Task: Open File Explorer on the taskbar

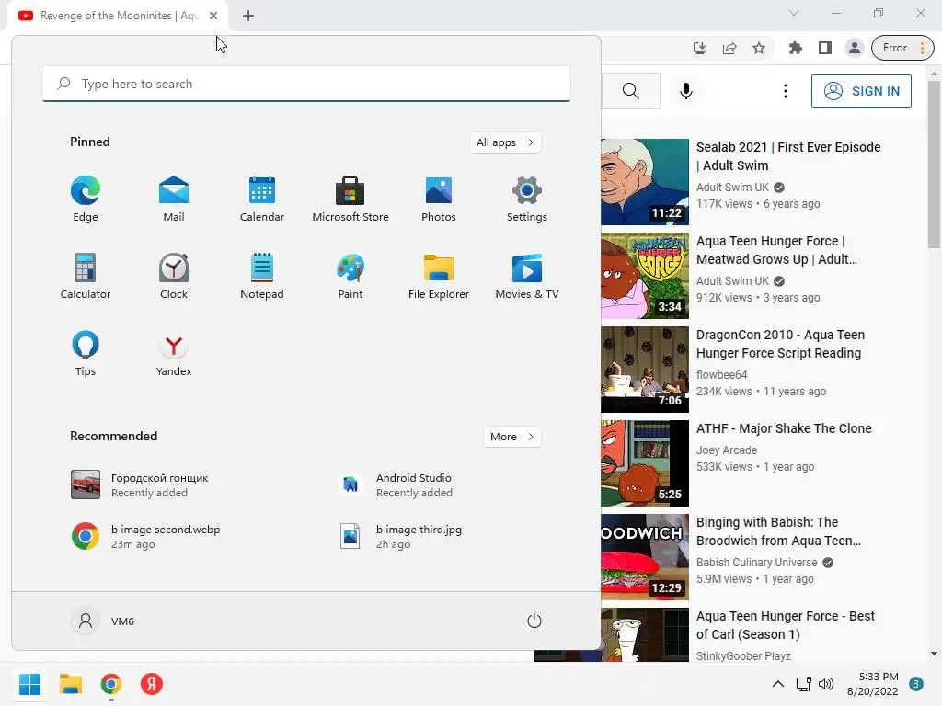Action: coord(71,684)
